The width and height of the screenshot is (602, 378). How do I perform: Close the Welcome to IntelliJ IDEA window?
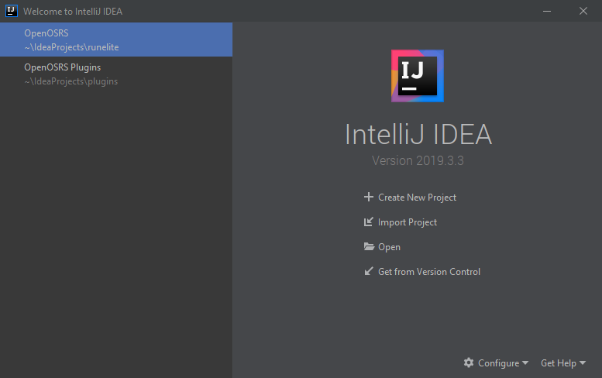(583, 11)
